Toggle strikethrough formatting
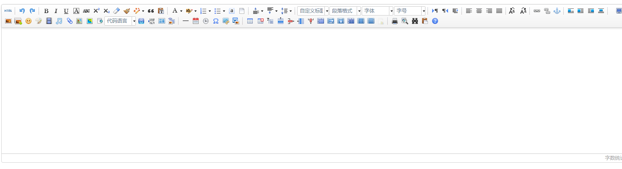The height and width of the screenshot is (169, 622). click(86, 11)
